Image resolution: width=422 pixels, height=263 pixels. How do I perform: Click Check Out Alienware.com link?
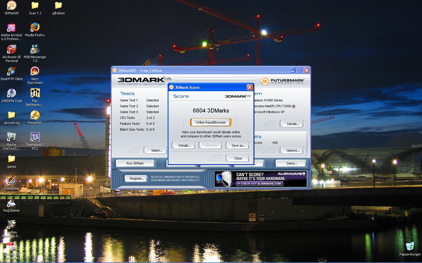[x=260, y=184]
